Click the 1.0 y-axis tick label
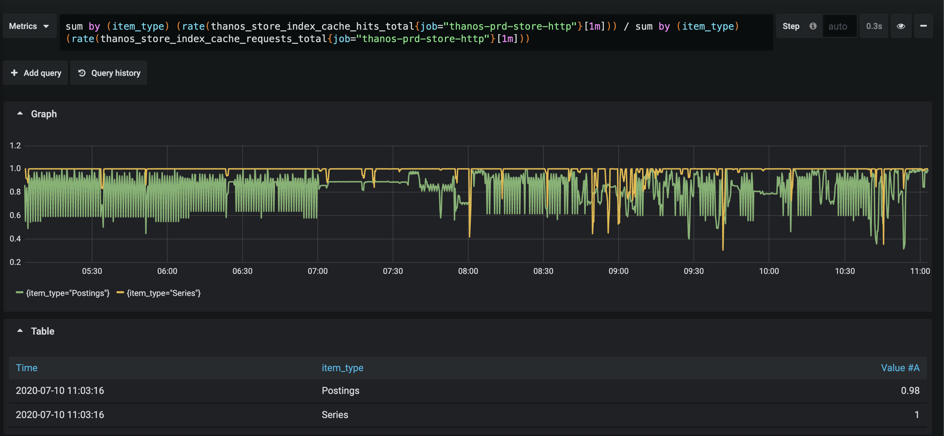944x436 pixels. (16, 169)
